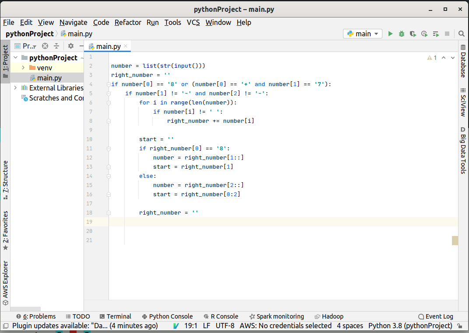Image resolution: width=469 pixels, height=333 pixels.
Task: Start debugging with the bug icon
Action: coord(401,34)
